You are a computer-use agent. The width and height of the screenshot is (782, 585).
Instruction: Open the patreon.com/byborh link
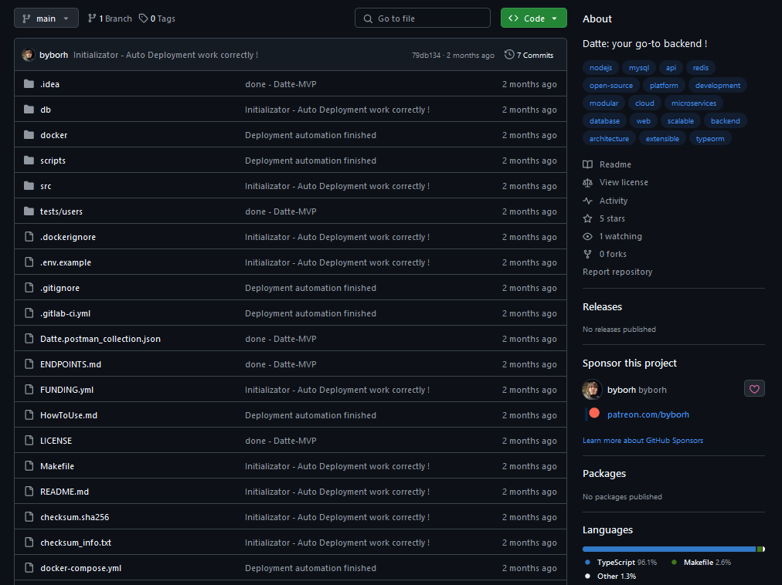648,414
